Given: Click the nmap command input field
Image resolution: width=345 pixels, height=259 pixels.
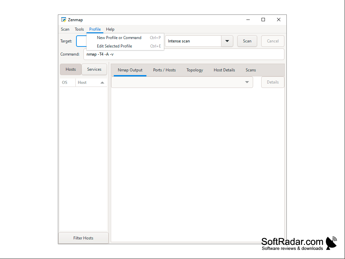Looking at the screenshot, I should click(x=184, y=54).
